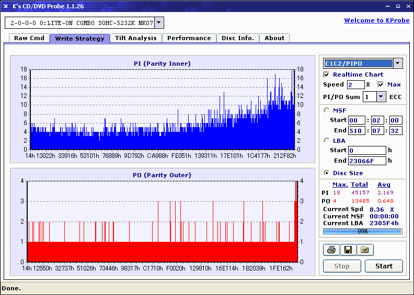
Task: Click the 99% scan progress bar
Action: click(362, 231)
